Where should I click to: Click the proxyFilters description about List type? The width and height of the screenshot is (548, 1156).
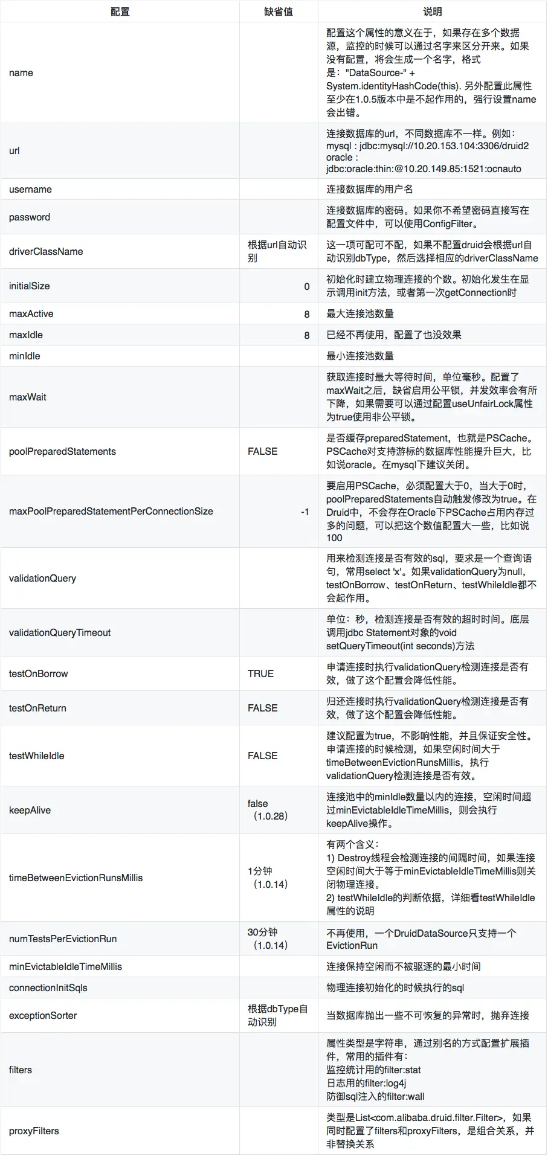[x=430, y=1131]
